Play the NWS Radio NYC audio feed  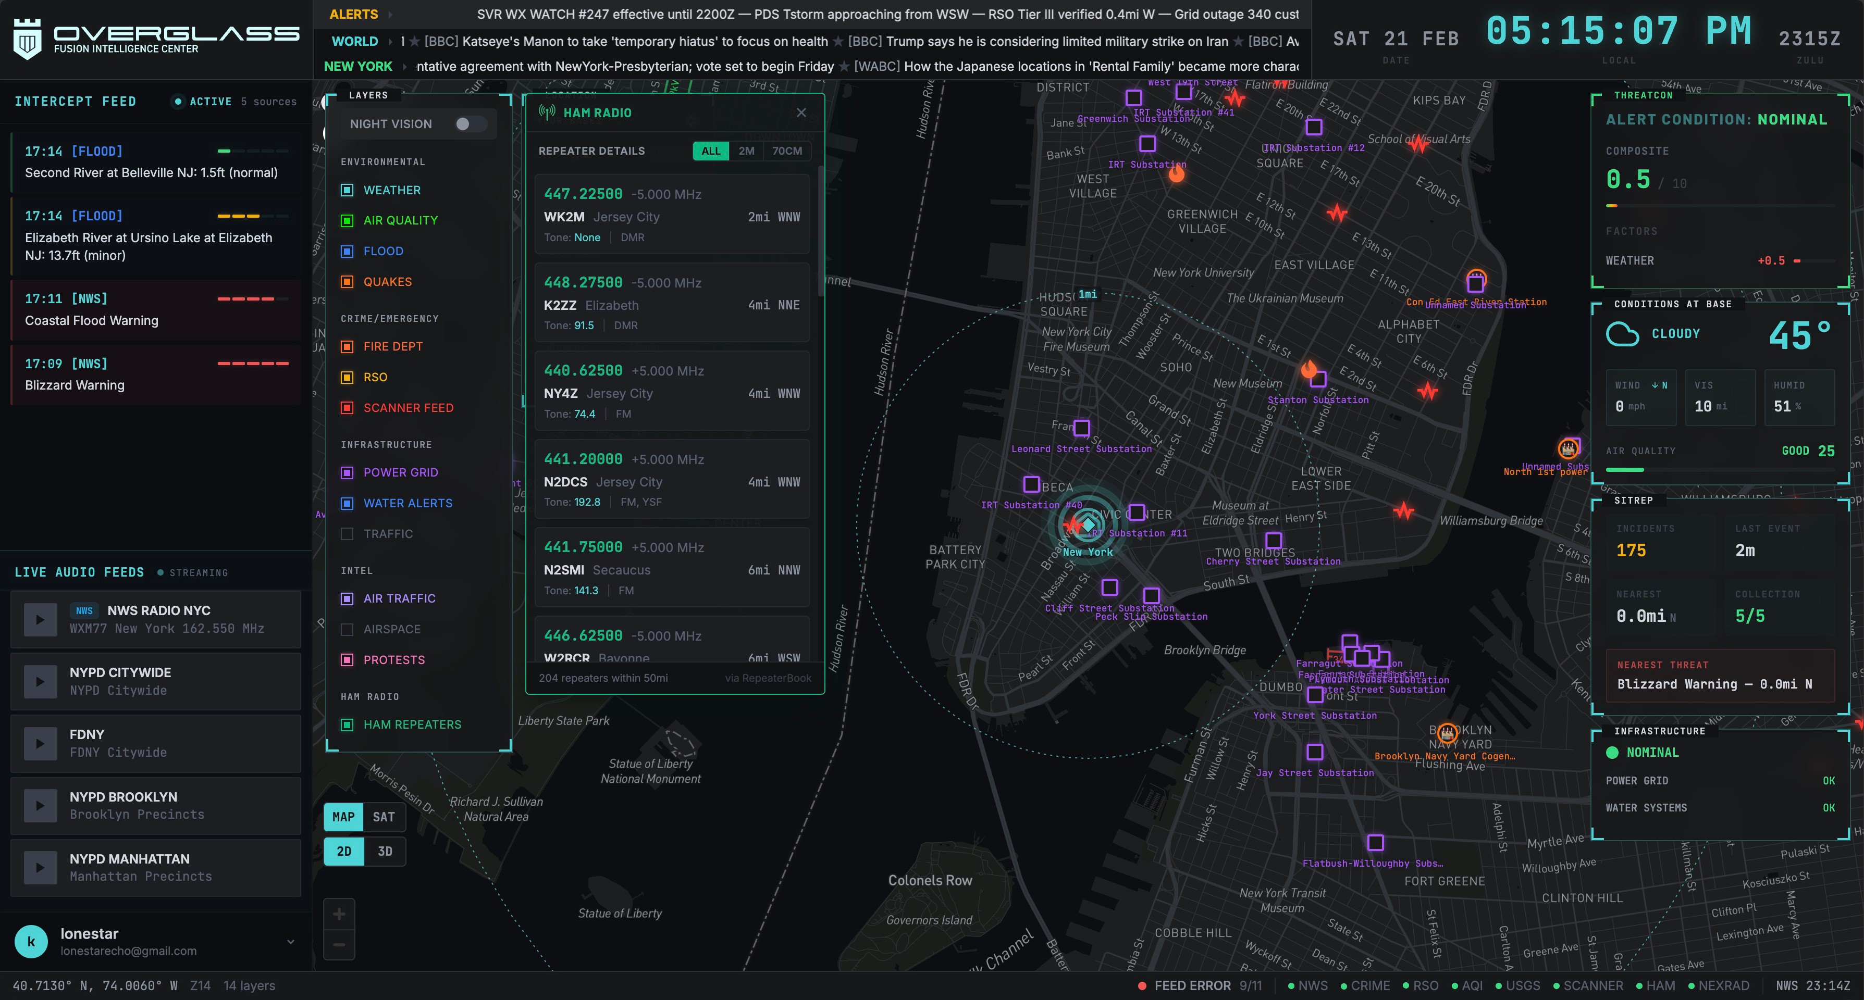point(40,620)
